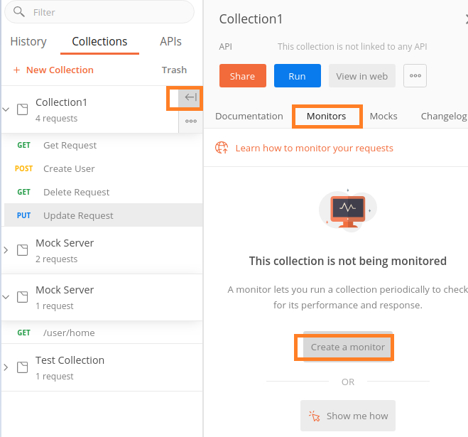Screen dimensions: 468x437
Task: Run the collection with the Run button
Action: (x=297, y=76)
